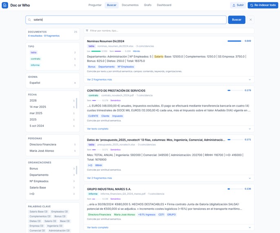Go to the Grafo tab

click(148, 5)
